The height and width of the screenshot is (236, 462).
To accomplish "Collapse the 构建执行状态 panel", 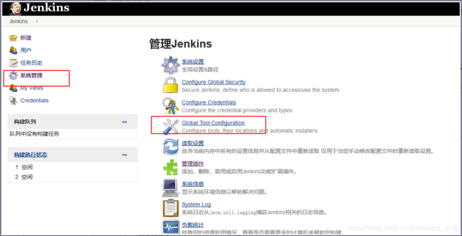I will 124,155.
